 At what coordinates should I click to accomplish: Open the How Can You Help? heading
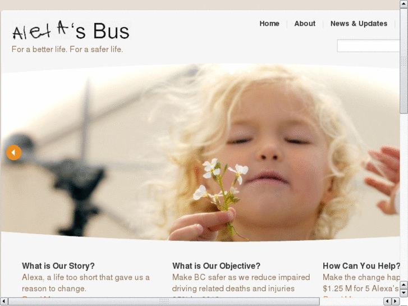(361, 266)
